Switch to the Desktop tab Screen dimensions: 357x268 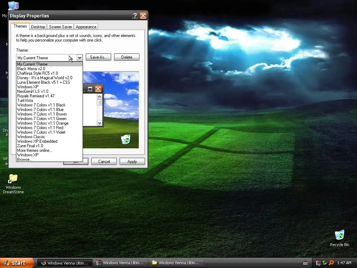tap(38, 27)
